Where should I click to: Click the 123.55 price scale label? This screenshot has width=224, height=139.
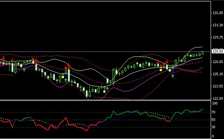pos(218,86)
